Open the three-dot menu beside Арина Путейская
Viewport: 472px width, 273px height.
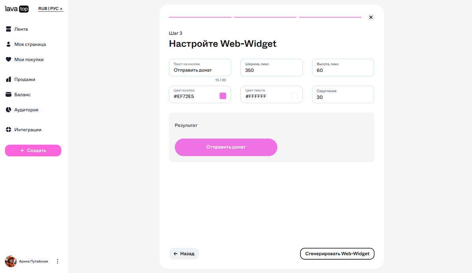57,261
